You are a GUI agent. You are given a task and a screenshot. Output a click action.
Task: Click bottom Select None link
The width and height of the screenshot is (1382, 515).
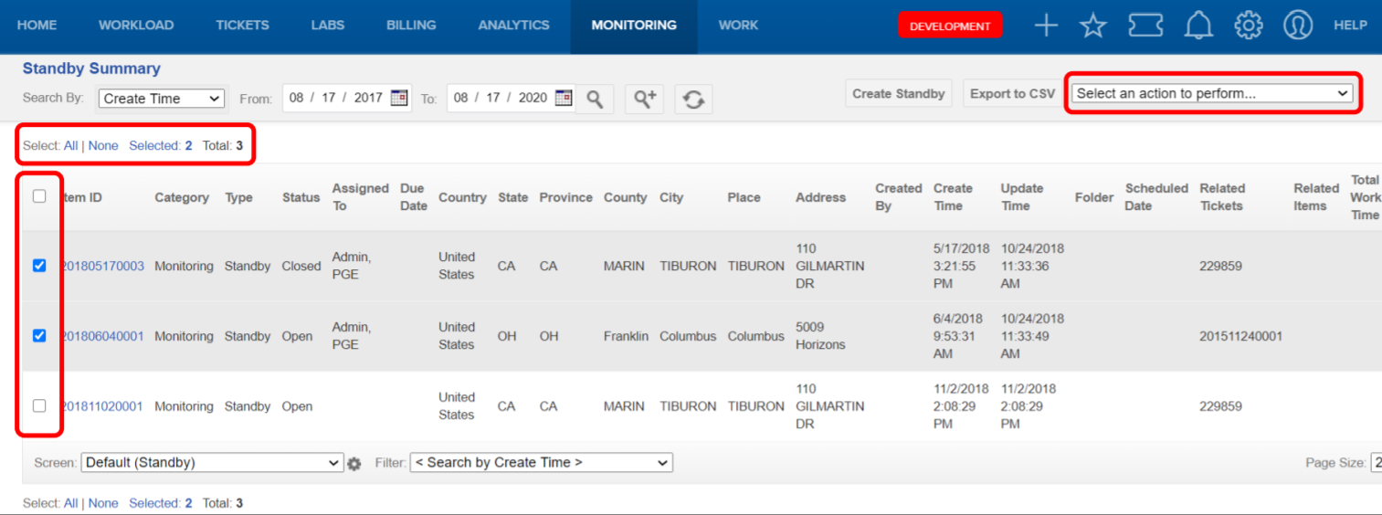[103, 503]
